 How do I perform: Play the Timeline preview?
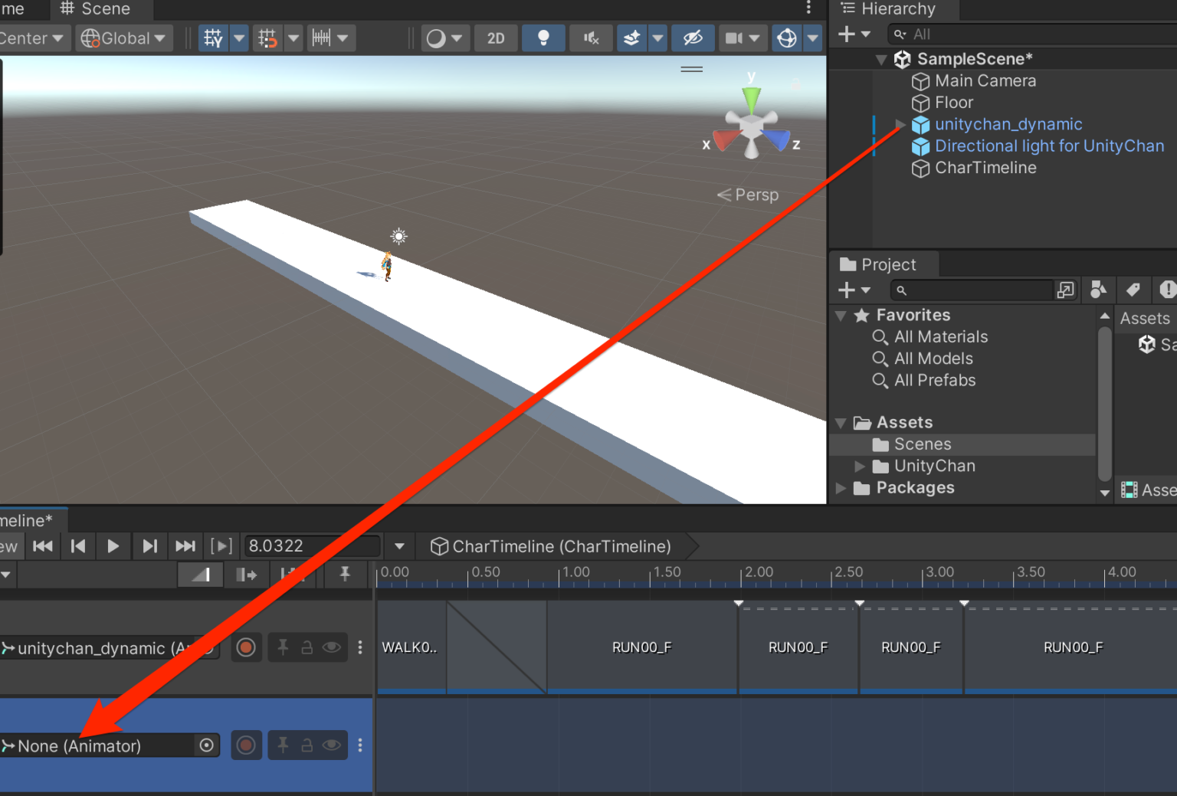tap(113, 545)
